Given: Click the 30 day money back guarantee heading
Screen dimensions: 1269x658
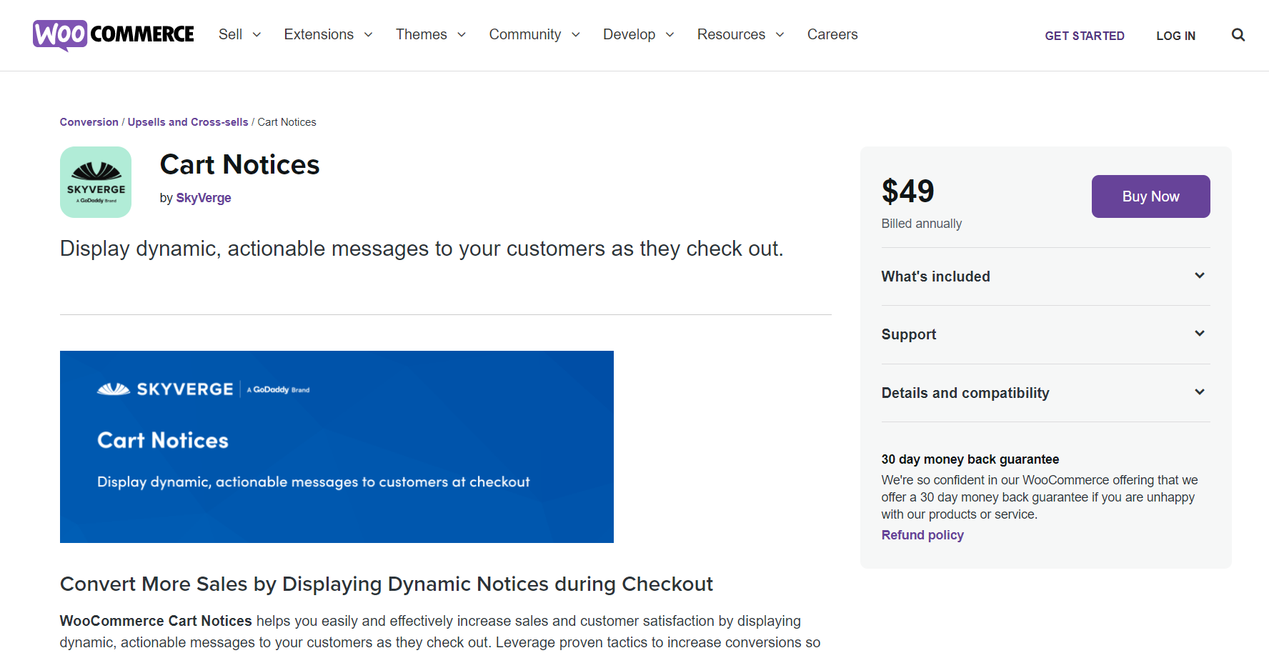Looking at the screenshot, I should click(x=970, y=459).
